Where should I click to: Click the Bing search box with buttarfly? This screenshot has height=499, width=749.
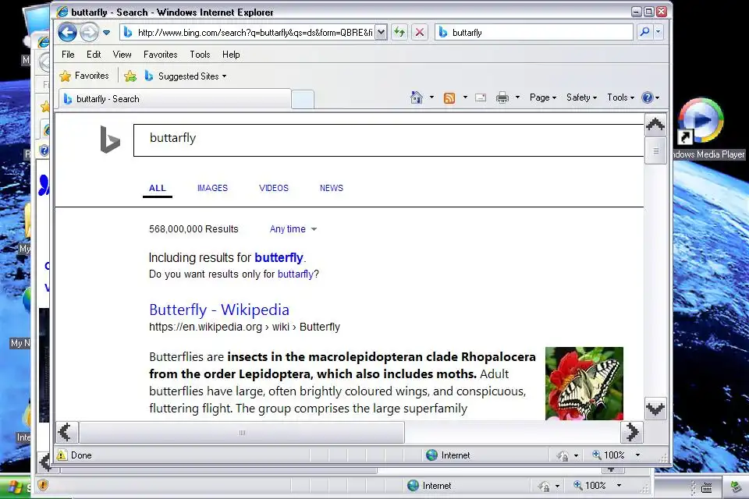coord(389,140)
